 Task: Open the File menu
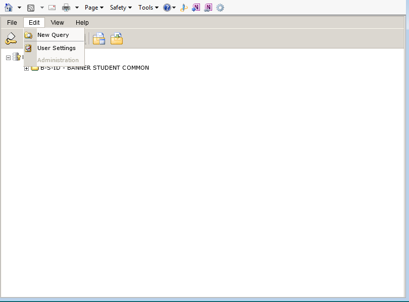pos(12,23)
